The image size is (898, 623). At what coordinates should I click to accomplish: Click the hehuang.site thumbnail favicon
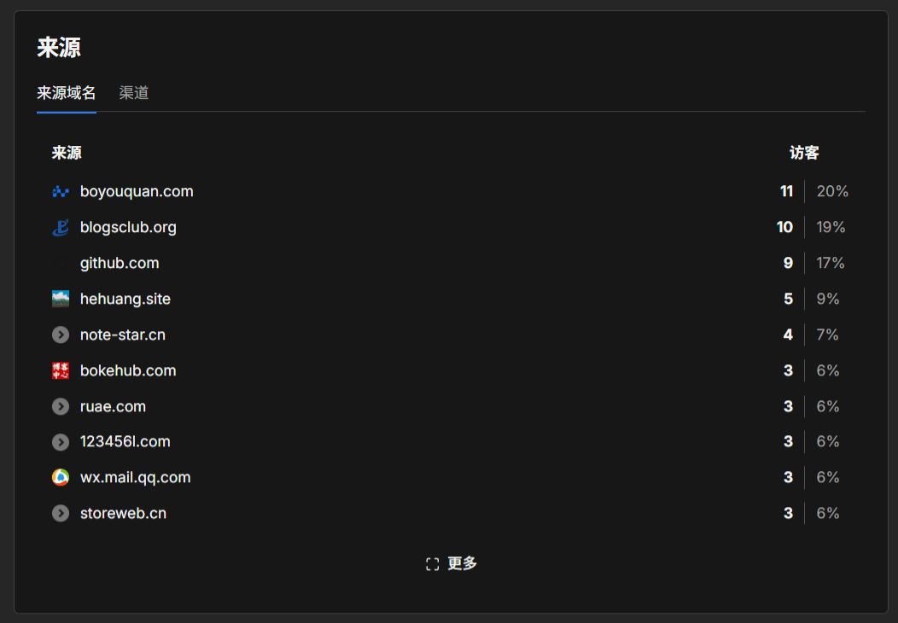point(60,299)
